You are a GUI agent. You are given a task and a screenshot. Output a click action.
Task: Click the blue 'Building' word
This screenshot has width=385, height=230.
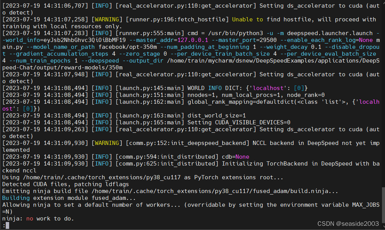[x=16, y=198]
